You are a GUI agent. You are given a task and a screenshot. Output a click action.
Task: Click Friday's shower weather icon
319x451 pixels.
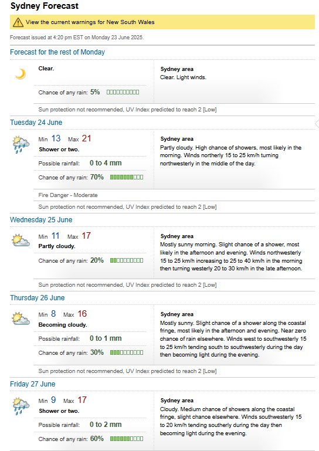(21, 406)
